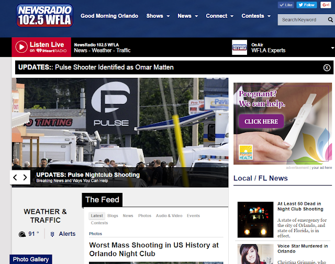Click the WFLA Experts on-air show name
This screenshot has height=264, width=335.
(268, 50)
